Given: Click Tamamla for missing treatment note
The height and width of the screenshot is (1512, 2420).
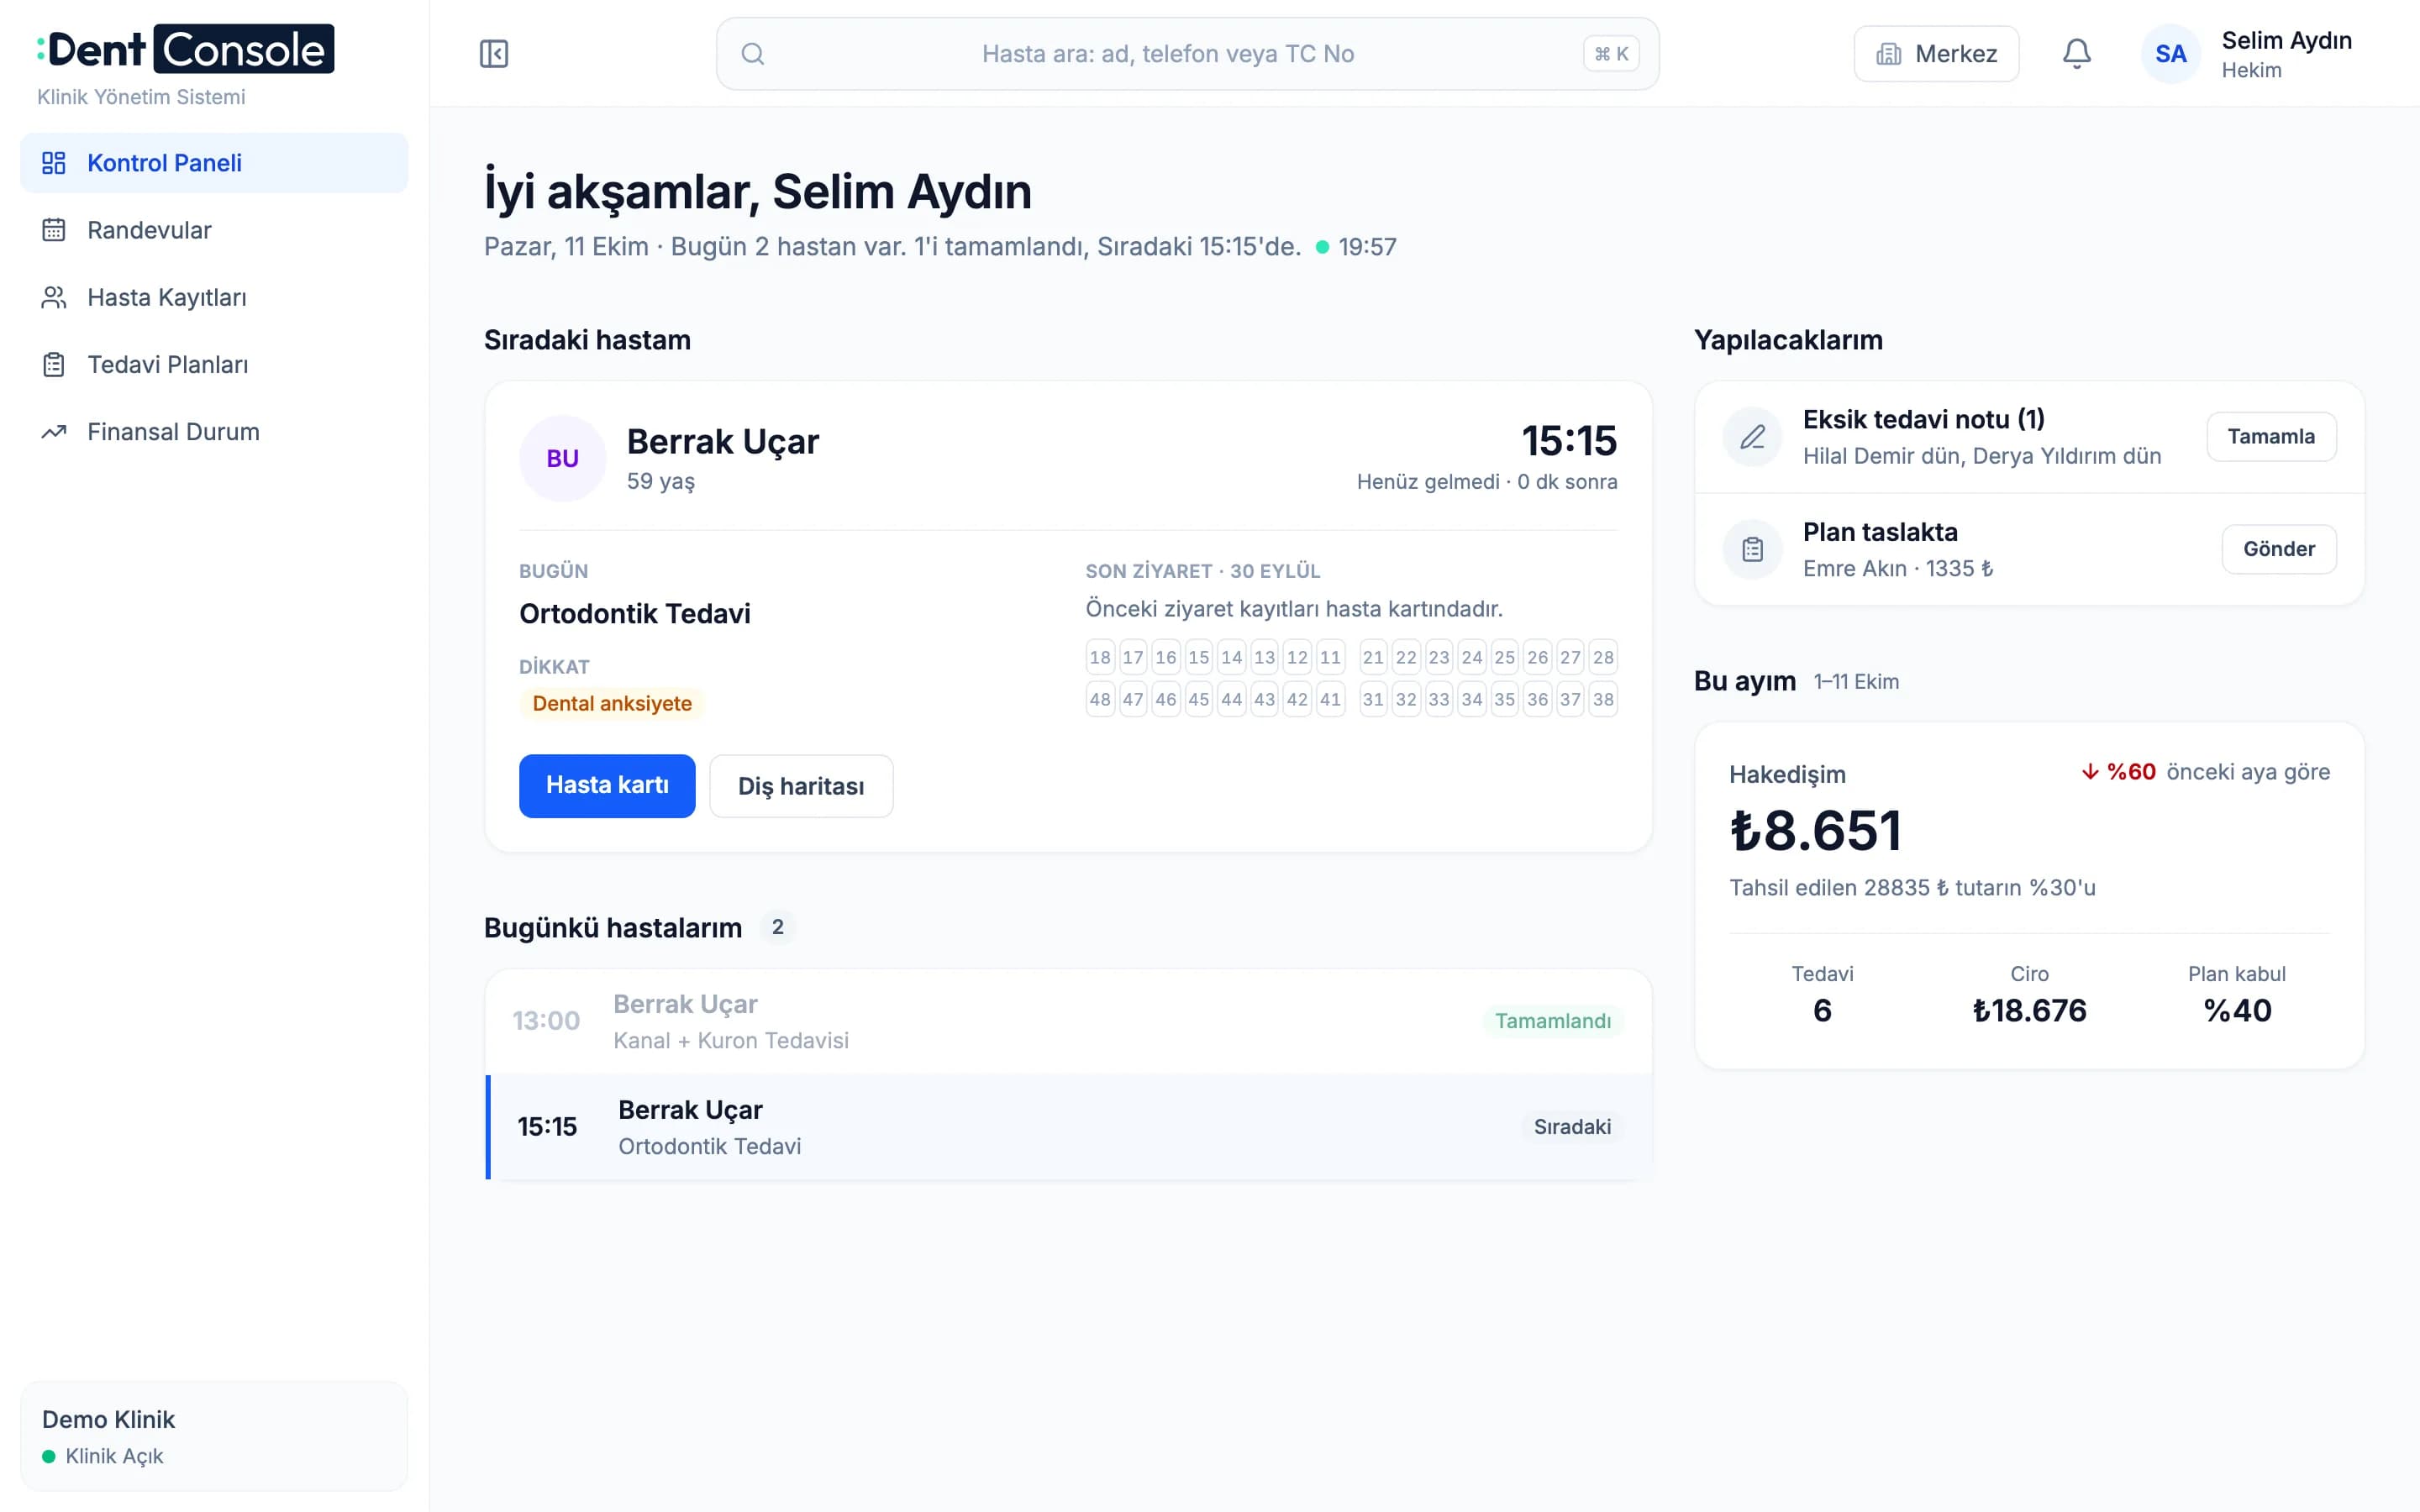Looking at the screenshot, I should [x=2271, y=437].
